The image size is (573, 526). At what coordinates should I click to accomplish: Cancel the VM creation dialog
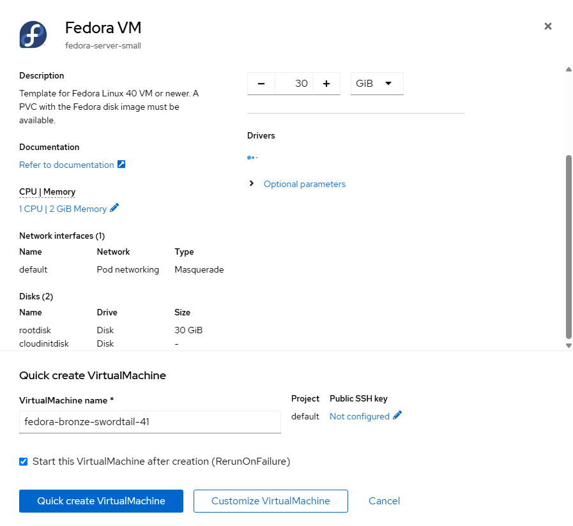(x=384, y=501)
